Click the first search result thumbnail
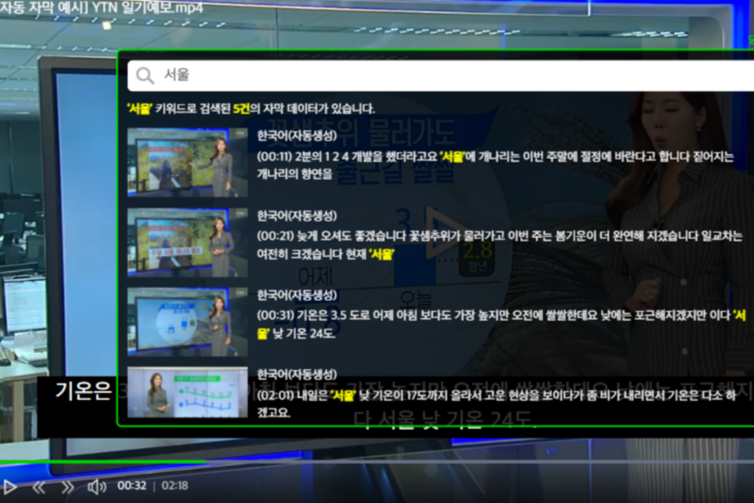 pyautogui.click(x=185, y=160)
